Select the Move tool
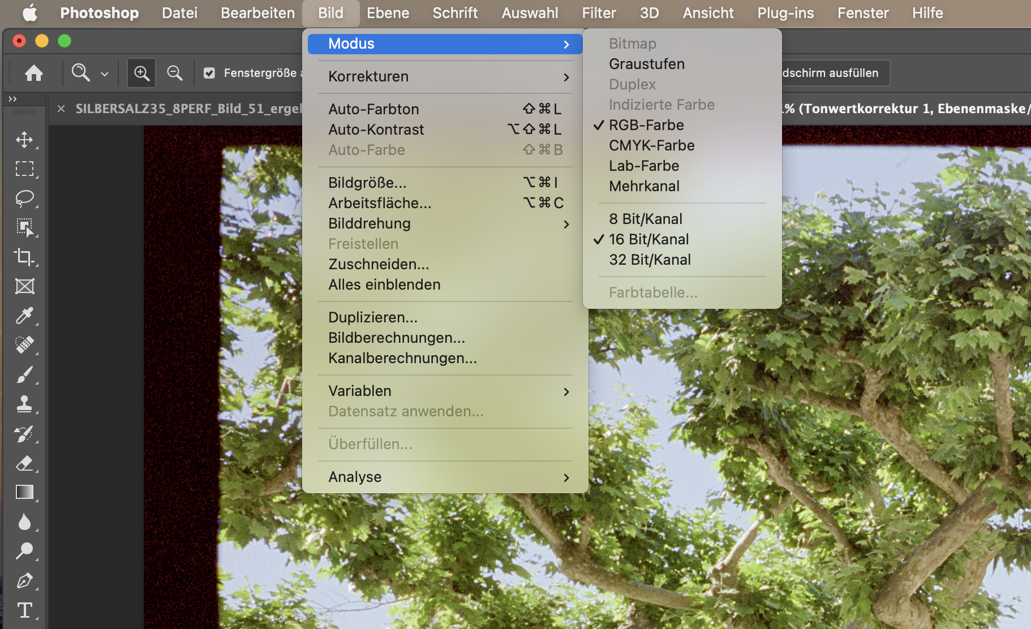Image resolution: width=1031 pixels, height=629 pixels. (24, 140)
